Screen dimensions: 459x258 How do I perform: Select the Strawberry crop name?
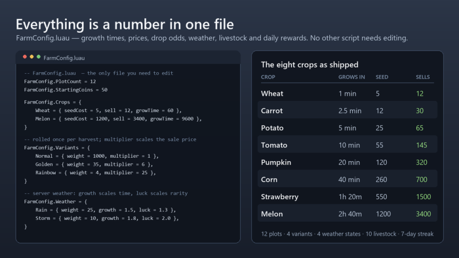pos(279,197)
